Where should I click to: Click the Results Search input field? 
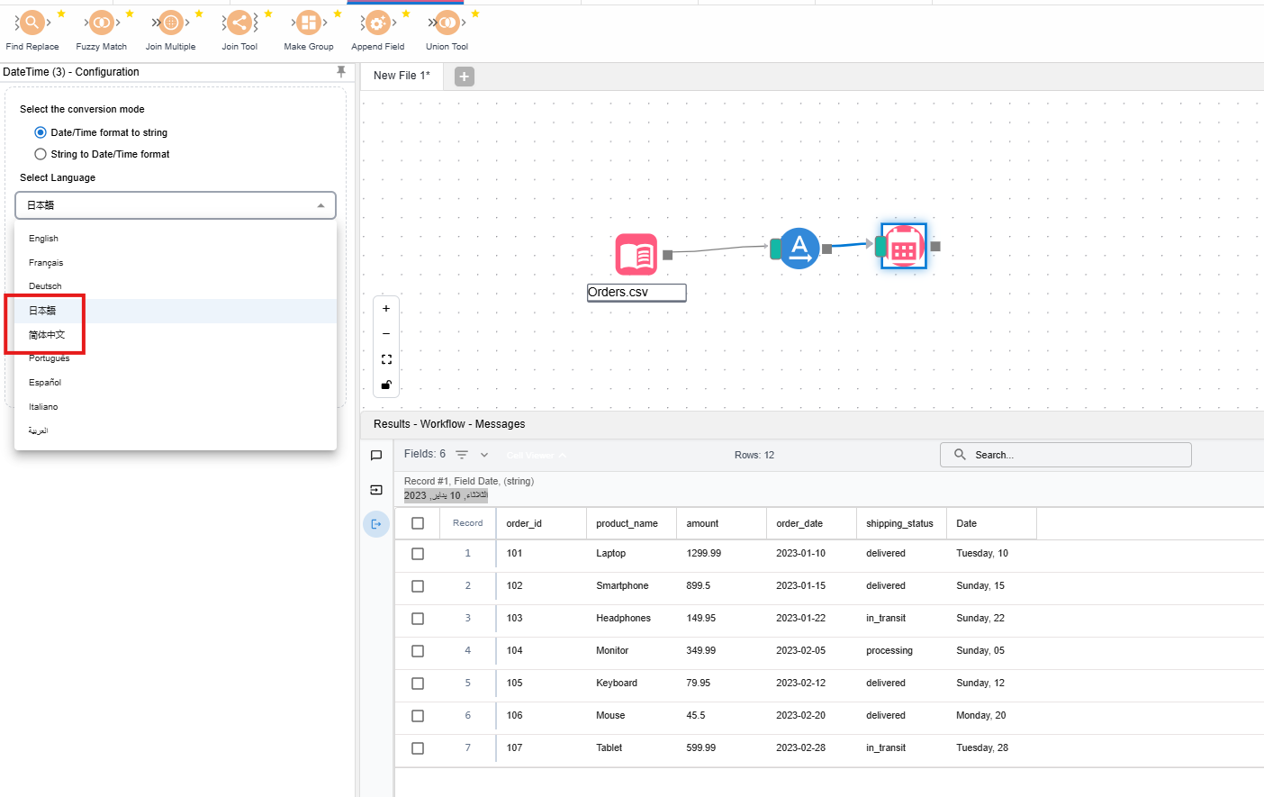pyautogui.click(x=1071, y=455)
